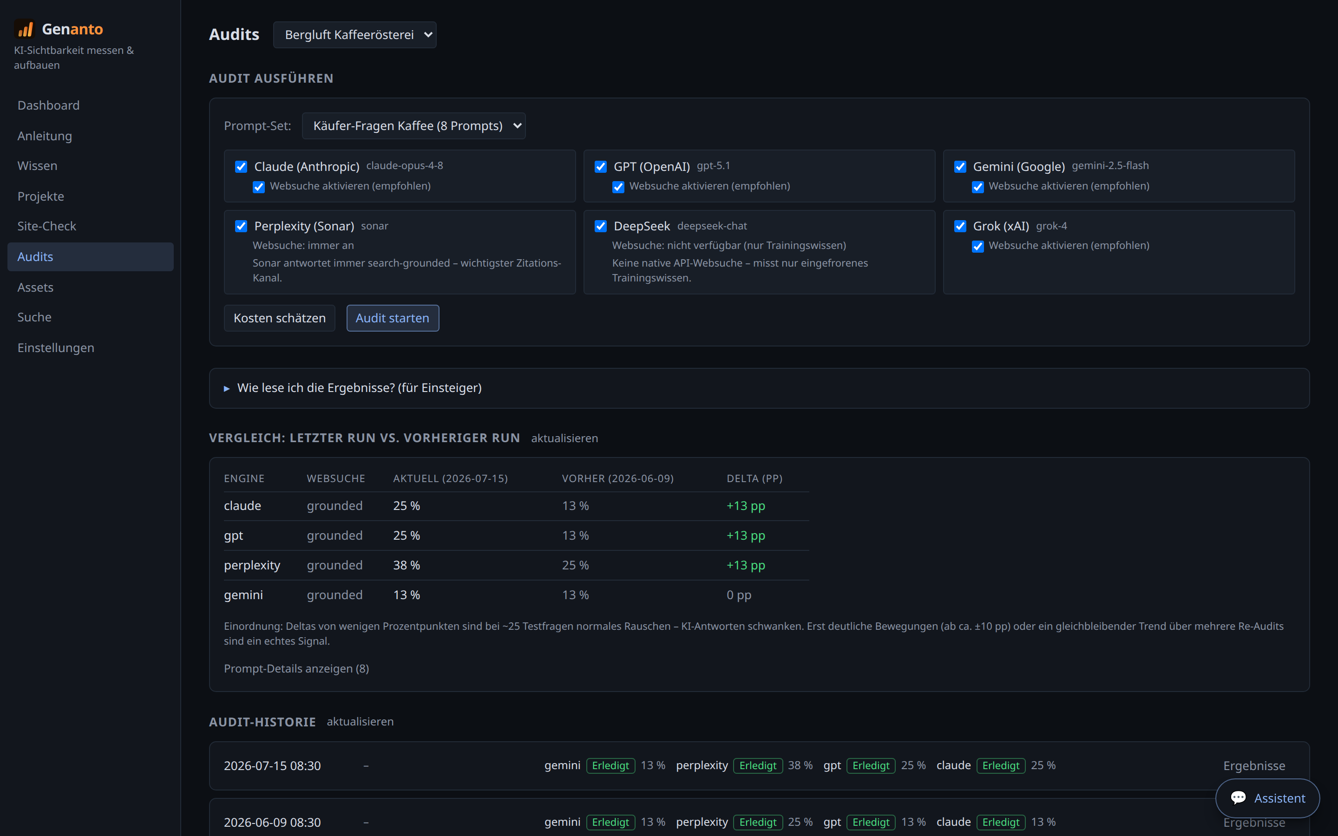The width and height of the screenshot is (1338, 836).
Task: Click the DELTA (PP) column header
Action: tap(754, 478)
